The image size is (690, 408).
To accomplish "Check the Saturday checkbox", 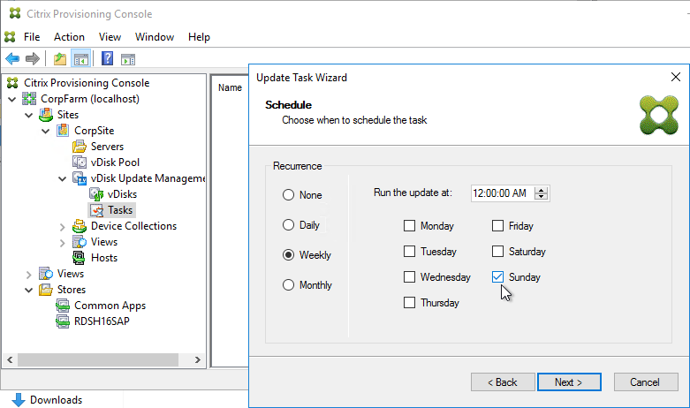I will coord(497,251).
